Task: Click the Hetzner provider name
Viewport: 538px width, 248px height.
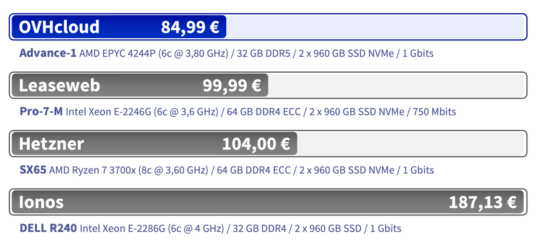Action: point(51,144)
